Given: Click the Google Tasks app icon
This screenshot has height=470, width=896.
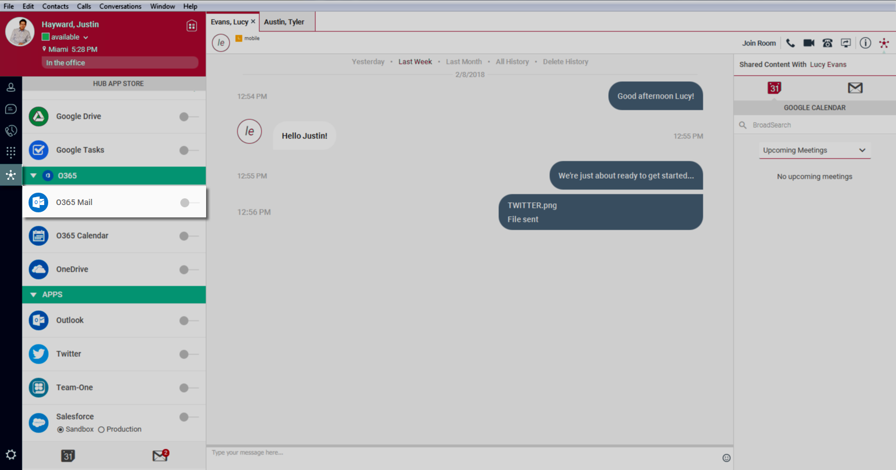Looking at the screenshot, I should 39,150.
